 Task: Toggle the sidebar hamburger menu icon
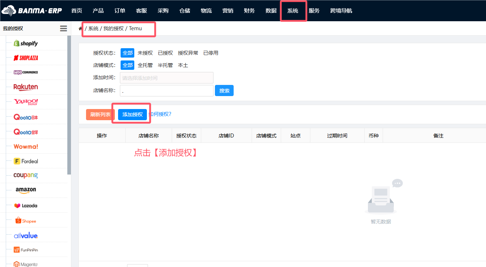(63, 28)
